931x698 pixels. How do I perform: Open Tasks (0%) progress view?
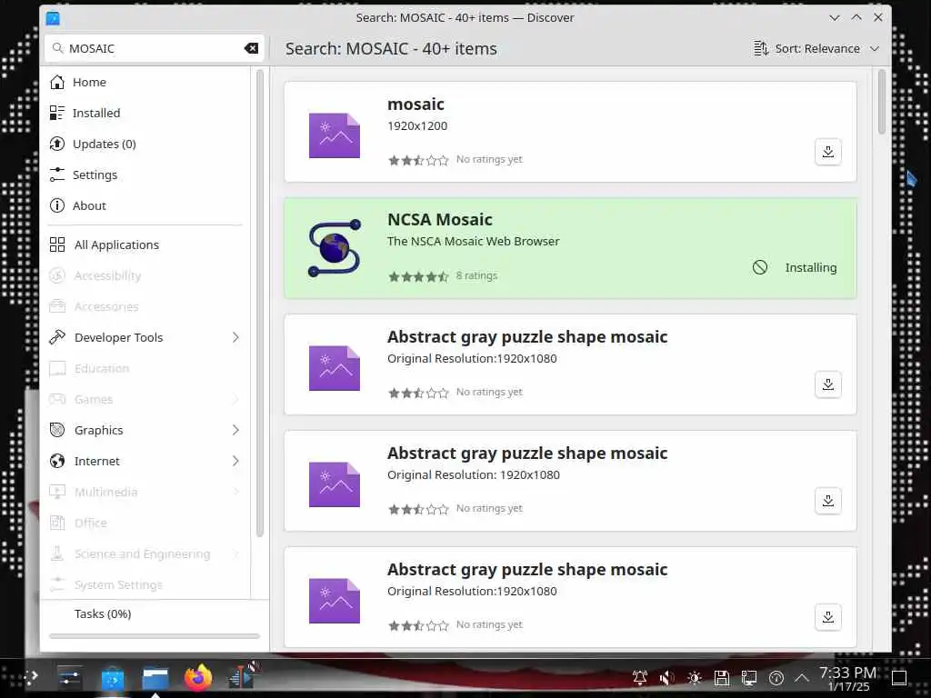coord(103,613)
